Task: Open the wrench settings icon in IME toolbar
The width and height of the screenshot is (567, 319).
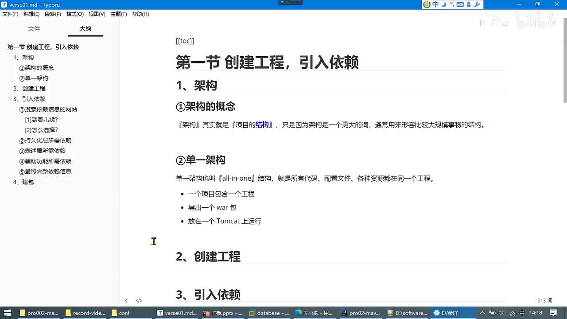Action: click(477, 4)
